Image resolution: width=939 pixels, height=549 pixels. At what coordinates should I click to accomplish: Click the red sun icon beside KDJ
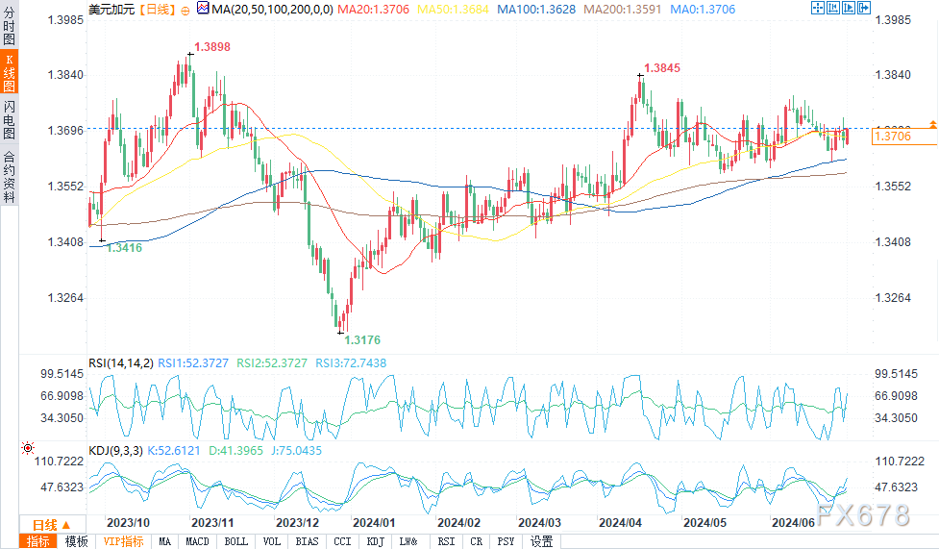pyautogui.click(x=28, y=448)
